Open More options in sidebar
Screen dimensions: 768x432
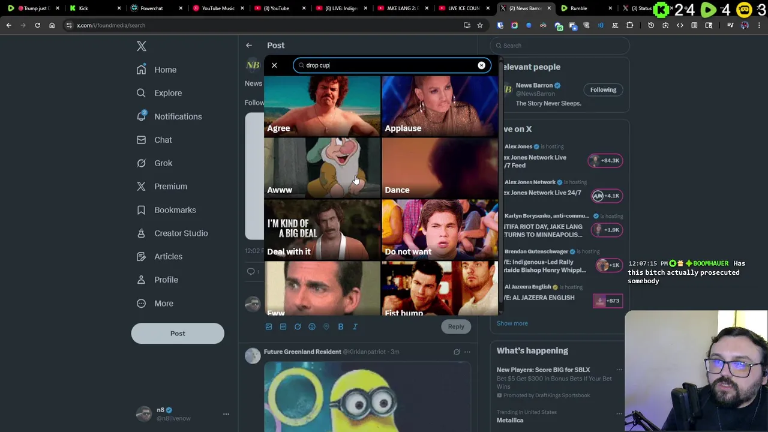coord(155,303)
